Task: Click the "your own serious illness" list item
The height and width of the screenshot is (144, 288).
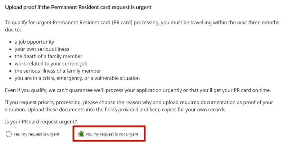Action: pos(42,49)
